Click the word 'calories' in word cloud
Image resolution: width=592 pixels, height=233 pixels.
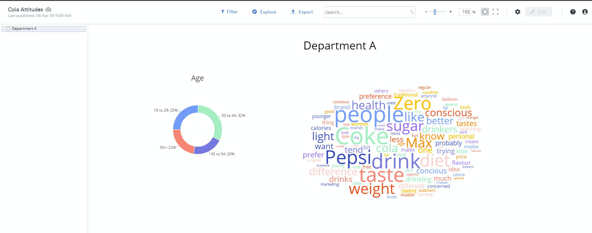point(321,128)
